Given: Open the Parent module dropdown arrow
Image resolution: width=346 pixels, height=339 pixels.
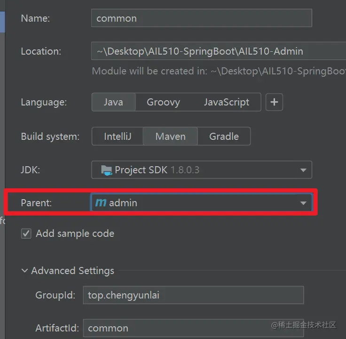Looking at the screenshot, I should pyautogui.click(x=303, y=203).
